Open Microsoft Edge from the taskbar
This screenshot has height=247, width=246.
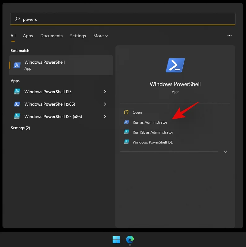click(130, 240)
